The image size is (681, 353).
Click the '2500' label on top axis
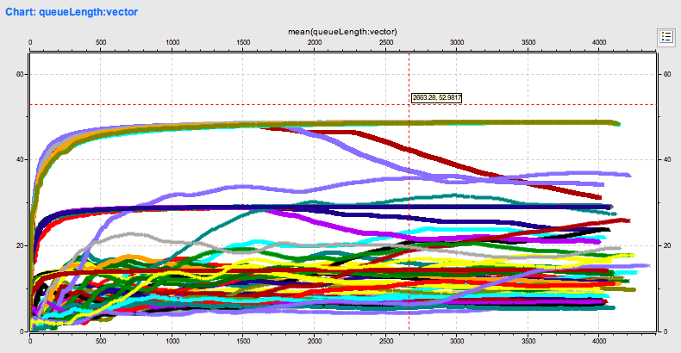[x=386, y=42]
